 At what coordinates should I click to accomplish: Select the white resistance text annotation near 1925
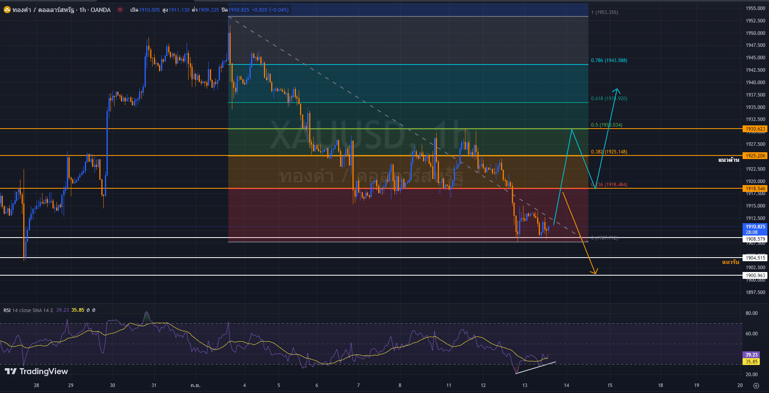coord(729,160)
